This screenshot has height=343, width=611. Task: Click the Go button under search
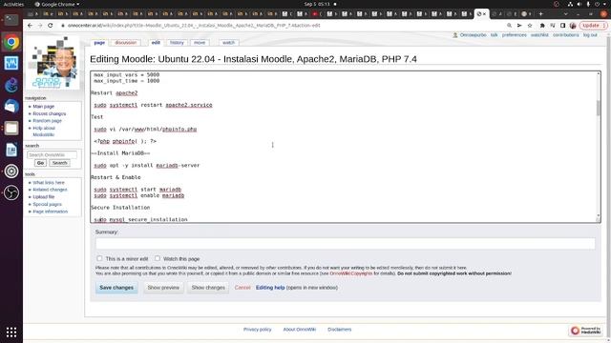click(40, 163)
